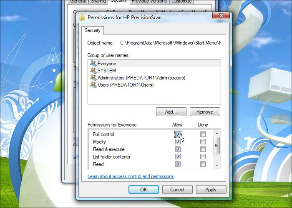Viewport: 292px width, 208px height.
Task: Check Deny box for Modify permission
Action: click(203, 142)
